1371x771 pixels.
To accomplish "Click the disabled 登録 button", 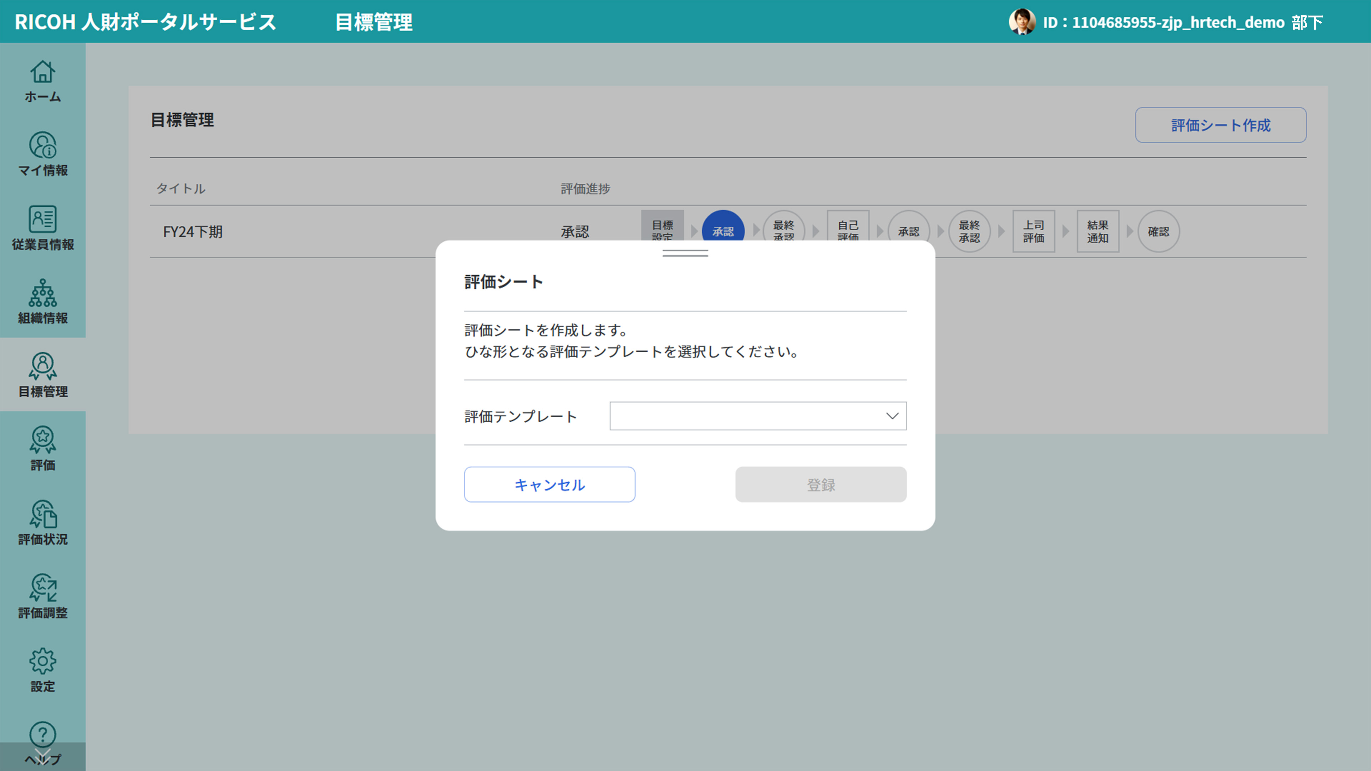I will (820, 484).
